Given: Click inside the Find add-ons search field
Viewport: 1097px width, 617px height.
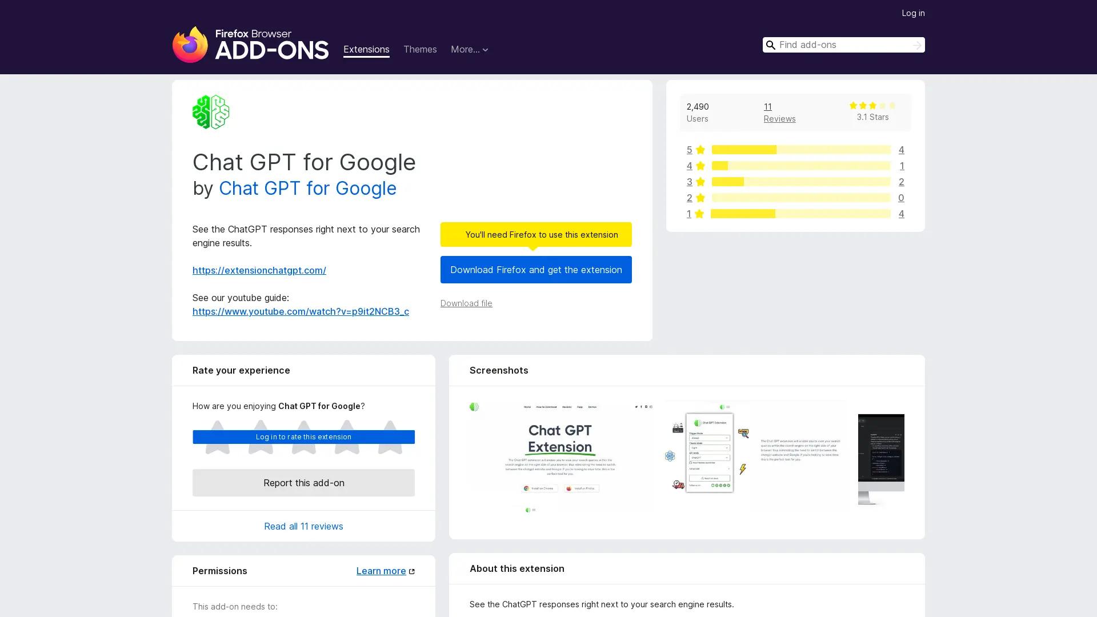Looking at the screenshot, I should 840,45.
